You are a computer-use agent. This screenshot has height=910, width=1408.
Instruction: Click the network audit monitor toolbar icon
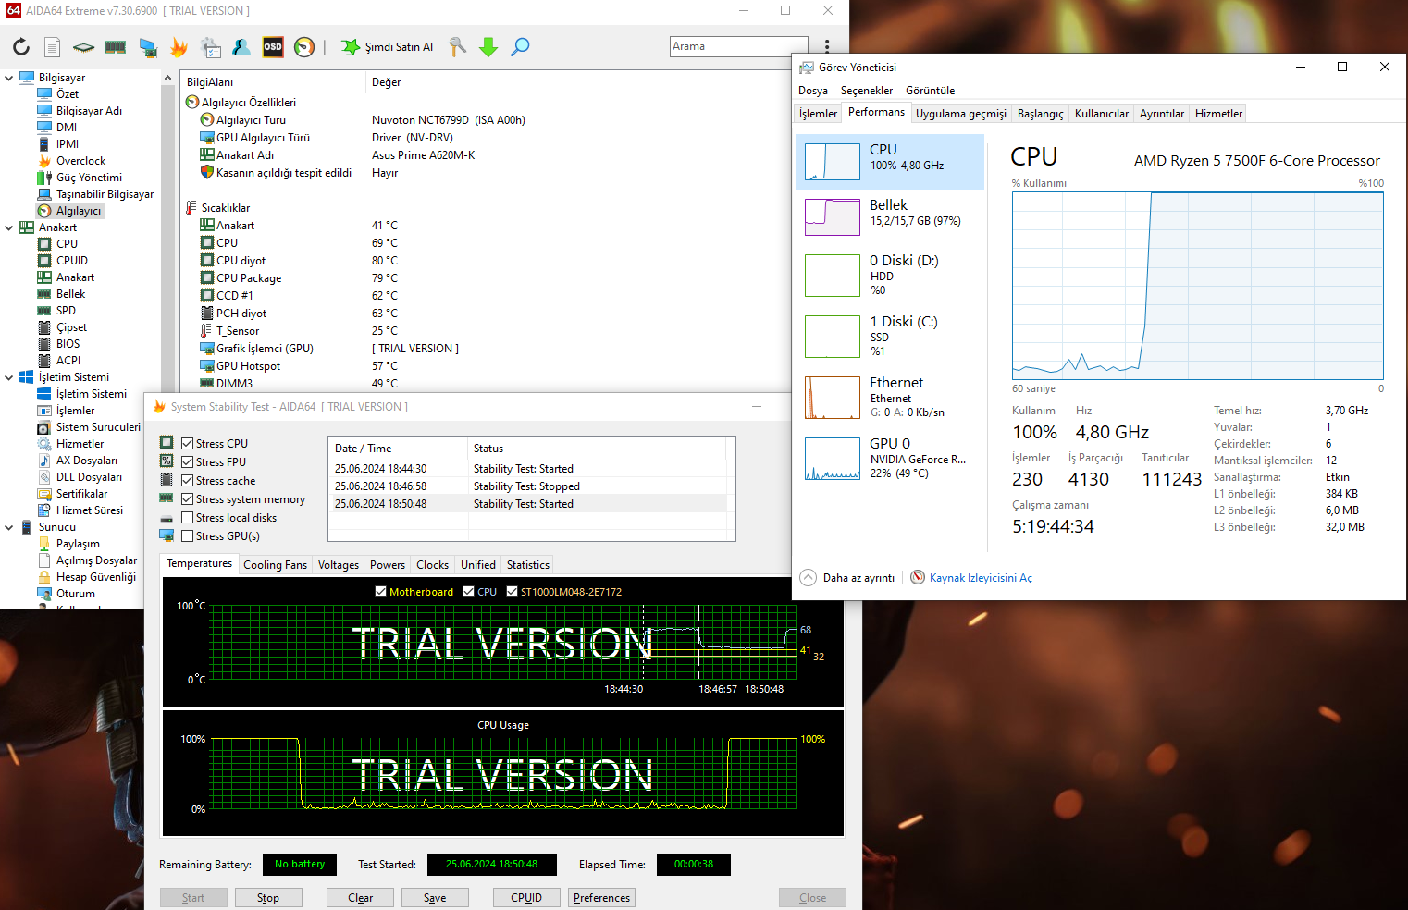(148, 47)
